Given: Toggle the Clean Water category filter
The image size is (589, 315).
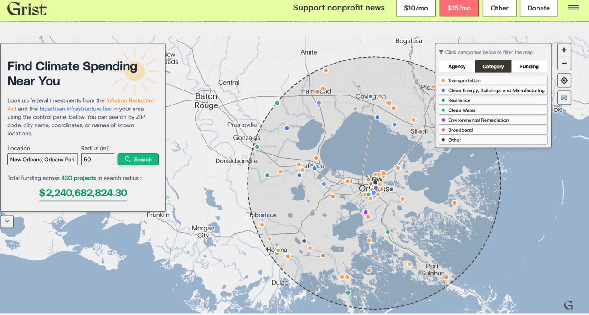Looking at the screenshot, I should [493, 110].
